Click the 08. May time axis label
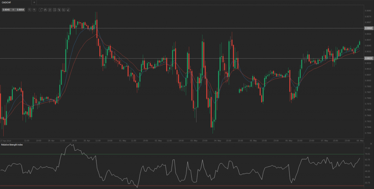Viewport: 374px width, 189px height. click(360, 140)
